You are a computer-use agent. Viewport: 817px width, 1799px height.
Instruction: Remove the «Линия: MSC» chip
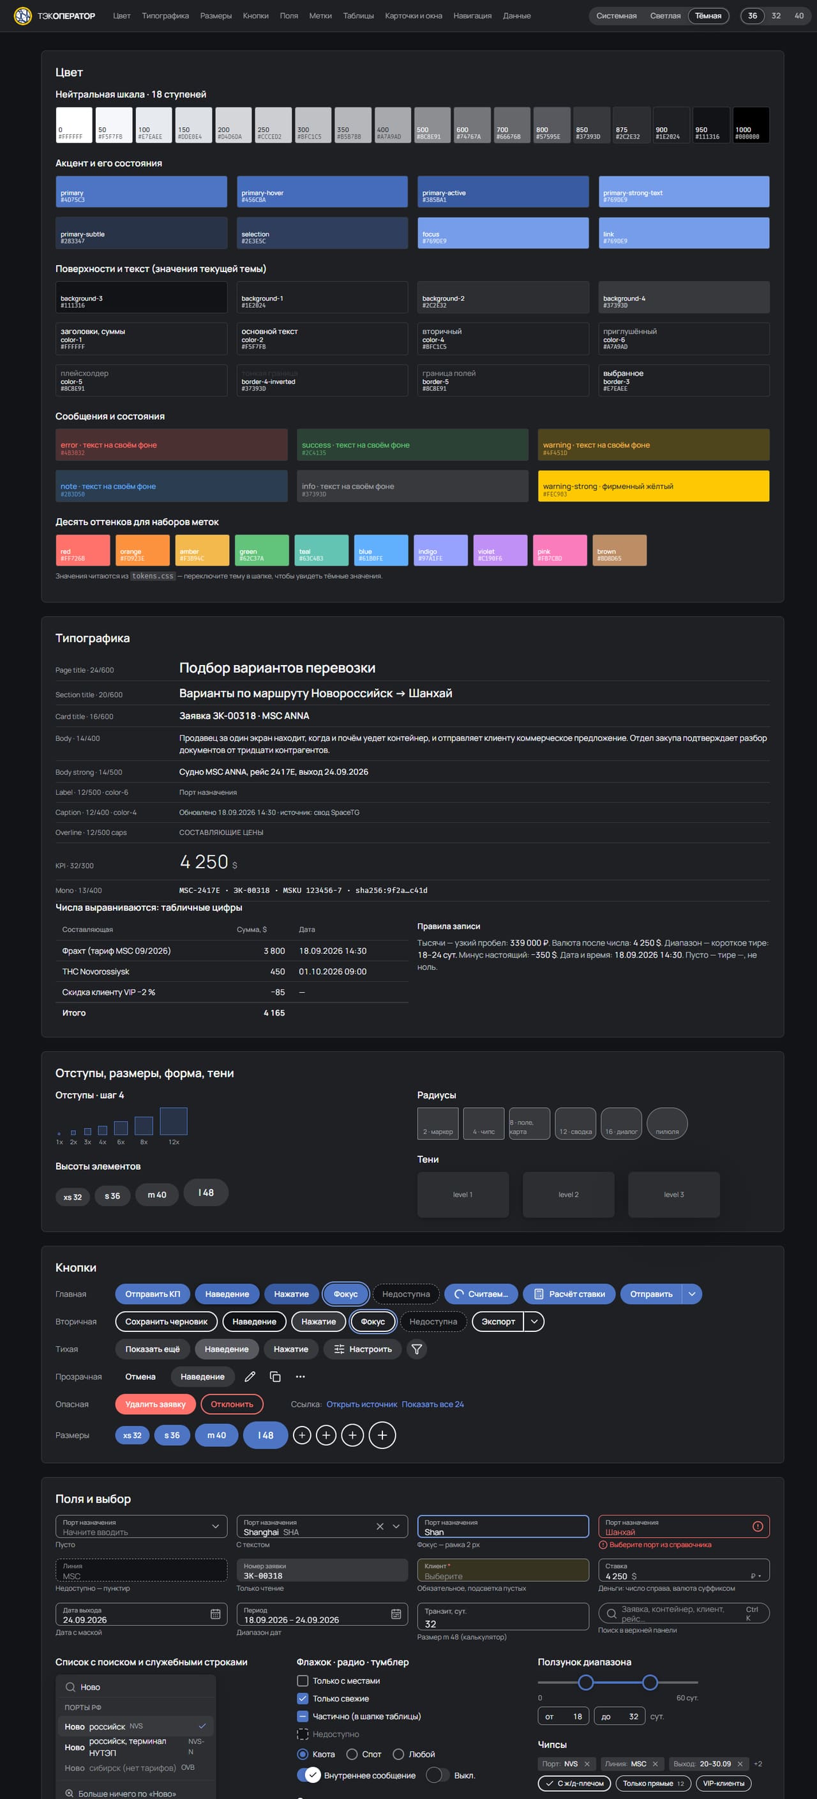click(655, 1764)
